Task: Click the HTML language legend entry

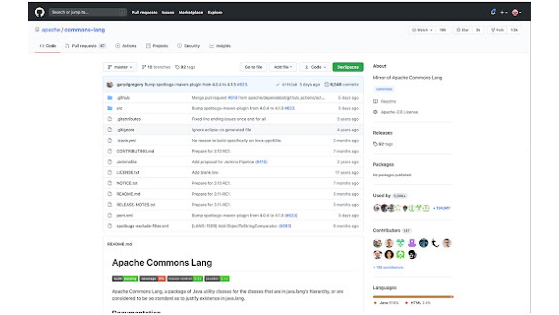Action: pos(418,303)
